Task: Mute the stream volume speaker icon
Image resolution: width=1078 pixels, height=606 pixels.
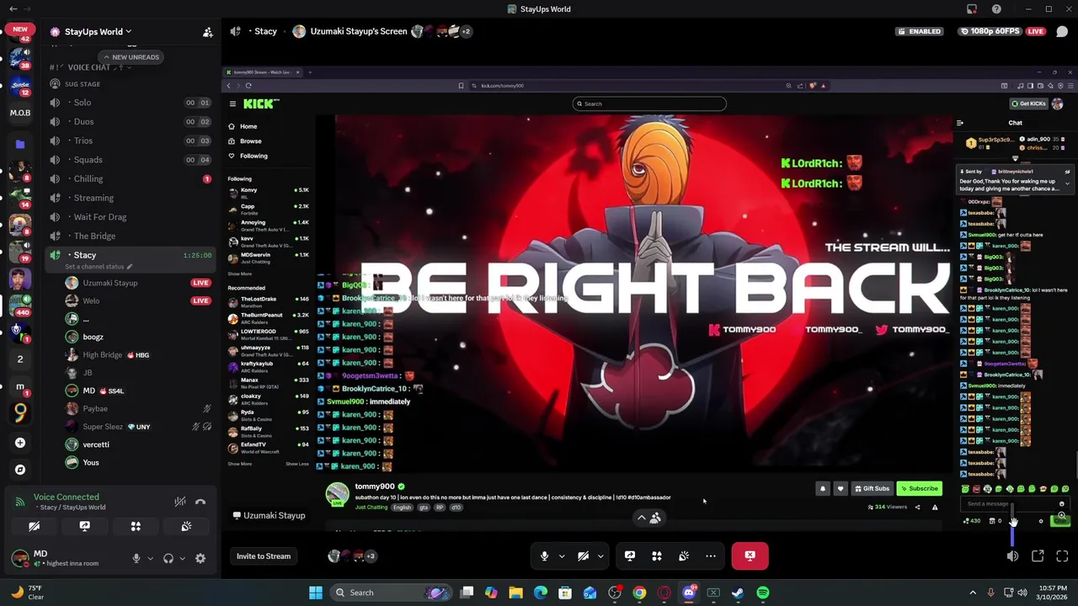Action: 1012,555
